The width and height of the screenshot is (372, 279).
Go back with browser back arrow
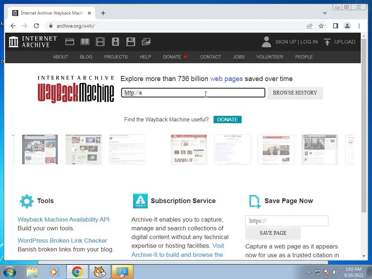13,26
